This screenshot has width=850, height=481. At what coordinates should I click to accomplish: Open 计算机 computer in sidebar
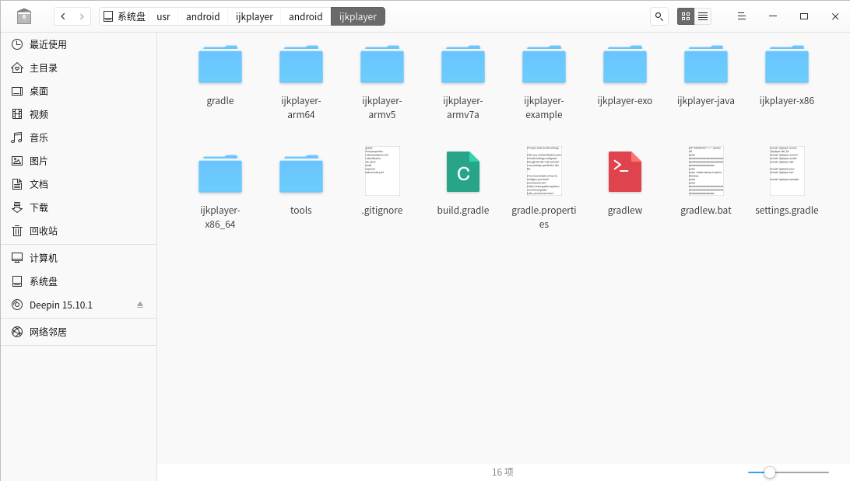click(79, 258)
